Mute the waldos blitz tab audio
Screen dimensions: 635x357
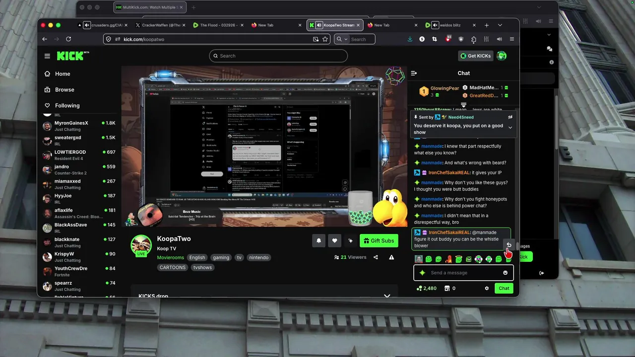[435, 25]
